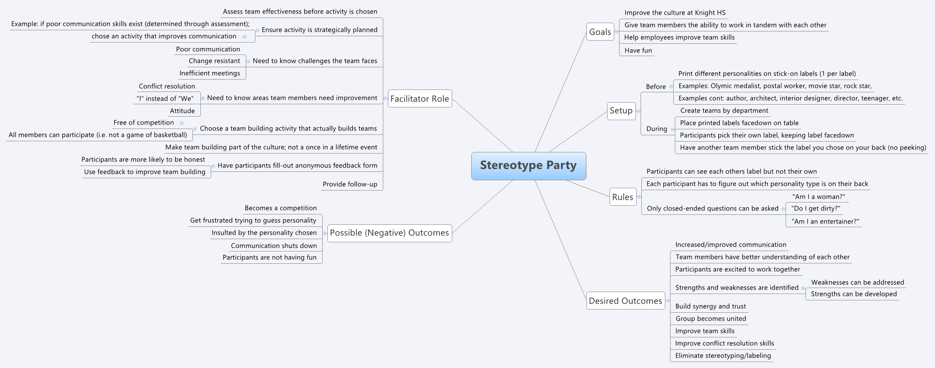935x368 pixels.
Task: Collapse the Before subtopic under Setup
Action: pos(671,86)
